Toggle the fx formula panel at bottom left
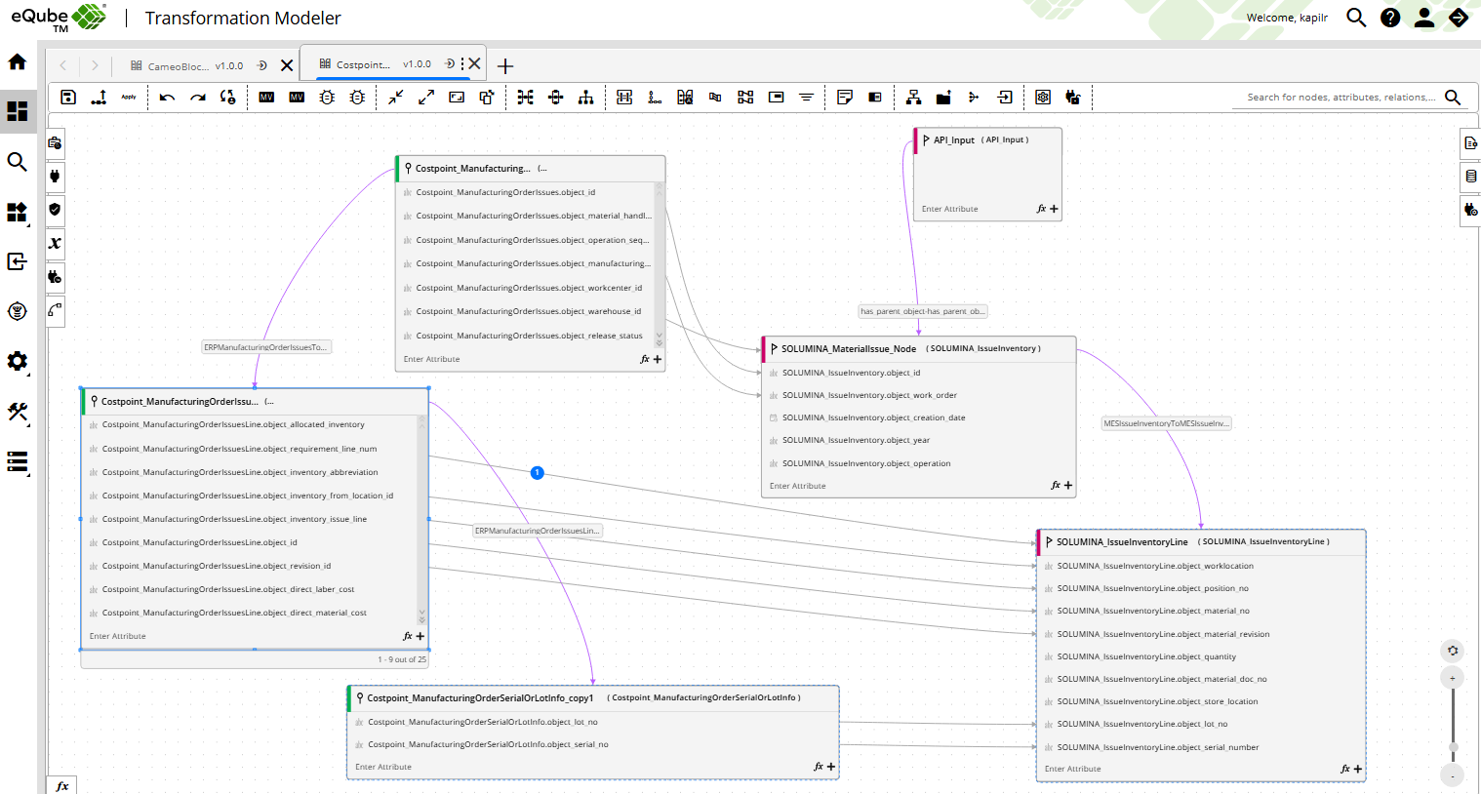Screen dimensions: 1481x794 point(62,786)
